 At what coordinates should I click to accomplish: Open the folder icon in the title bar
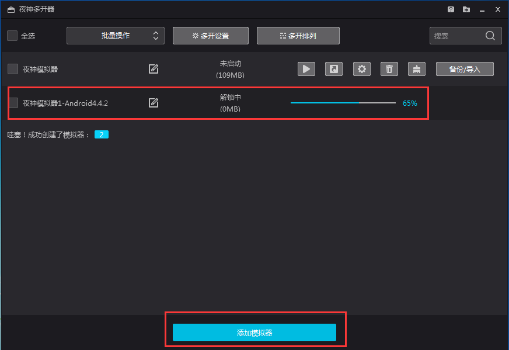point(465,9)
